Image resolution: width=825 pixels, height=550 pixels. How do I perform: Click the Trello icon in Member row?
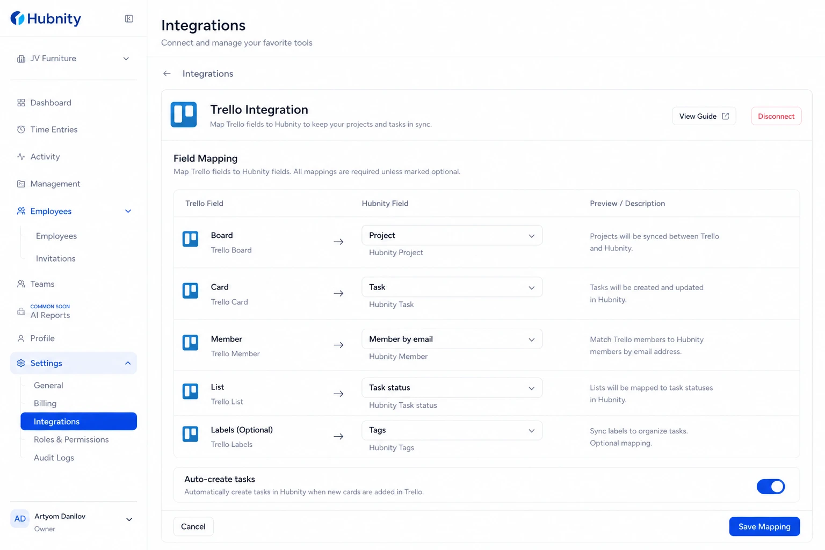191,343
